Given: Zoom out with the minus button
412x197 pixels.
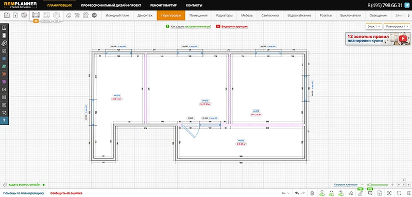Looking at the screenshot, I should (x=362, y=185).
